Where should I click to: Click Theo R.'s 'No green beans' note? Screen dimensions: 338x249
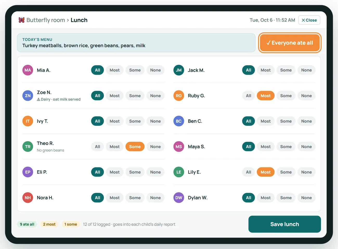(x=50, y=150)
